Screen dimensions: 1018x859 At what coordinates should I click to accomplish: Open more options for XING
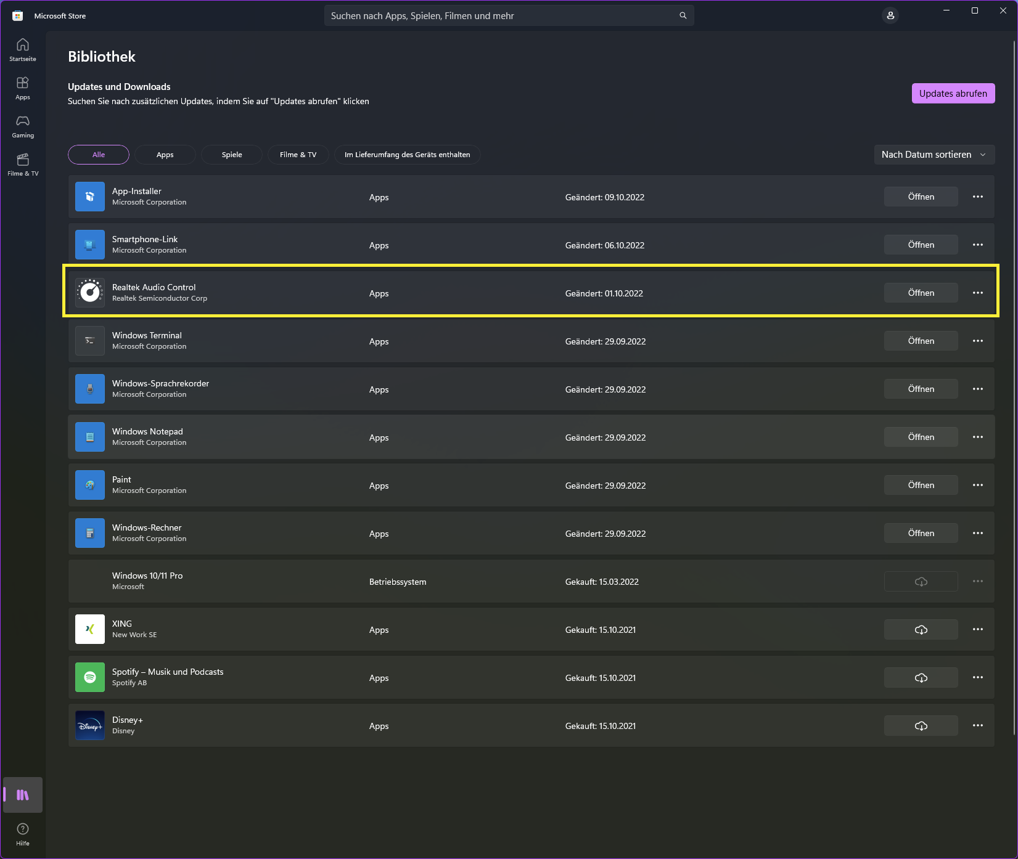tap(978, 629)
